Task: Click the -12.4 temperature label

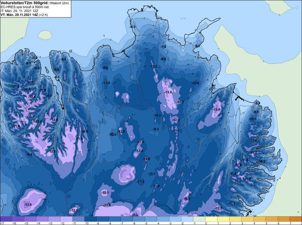Action: coord(140,151)
